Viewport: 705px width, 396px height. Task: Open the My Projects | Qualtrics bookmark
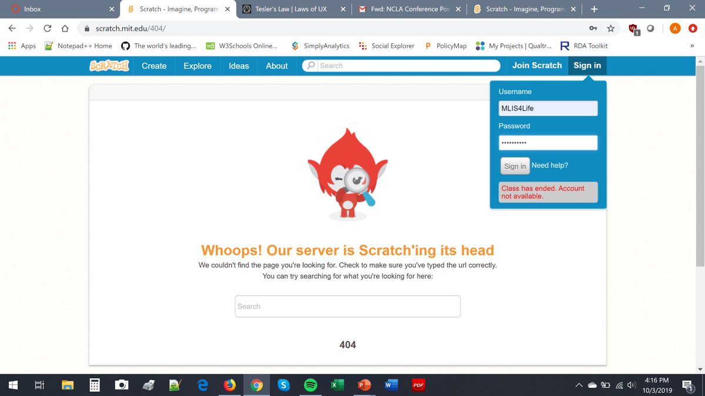(x=514, y=46)
